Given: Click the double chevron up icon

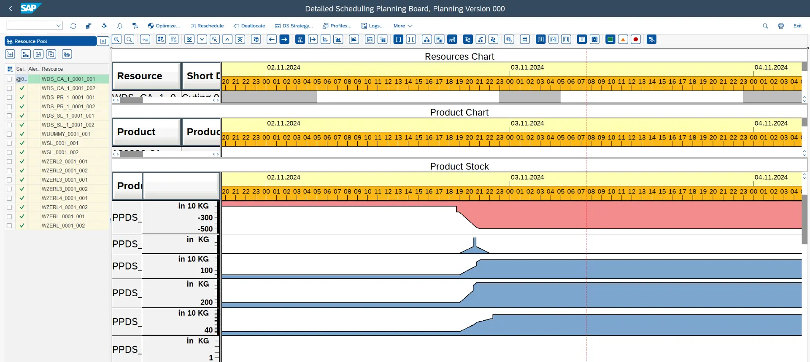Looking at the screenshot, I should (x=240, y=39).
